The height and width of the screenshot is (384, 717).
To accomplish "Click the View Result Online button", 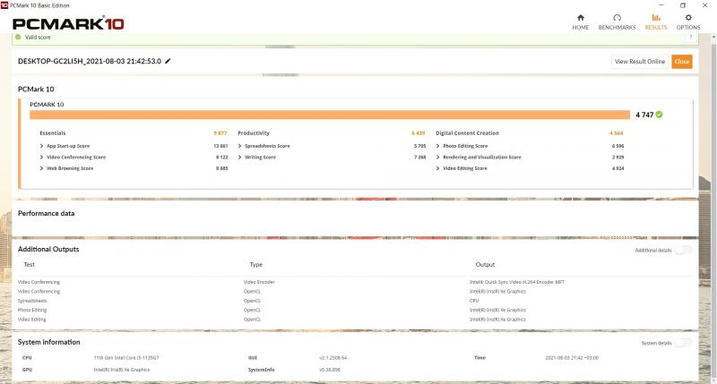I will coord(640,62).
